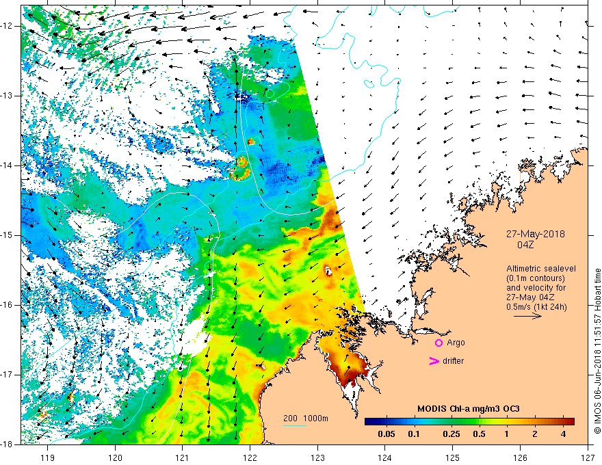Click the colorbar value '0.05'
Image resolution: width=602 pixels, height=465 pixels.
[x=387, y=434]
